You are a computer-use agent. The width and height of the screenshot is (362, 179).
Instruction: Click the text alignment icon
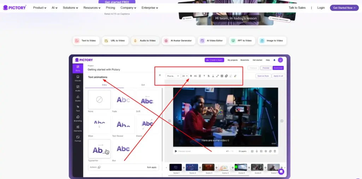[200, 76]
